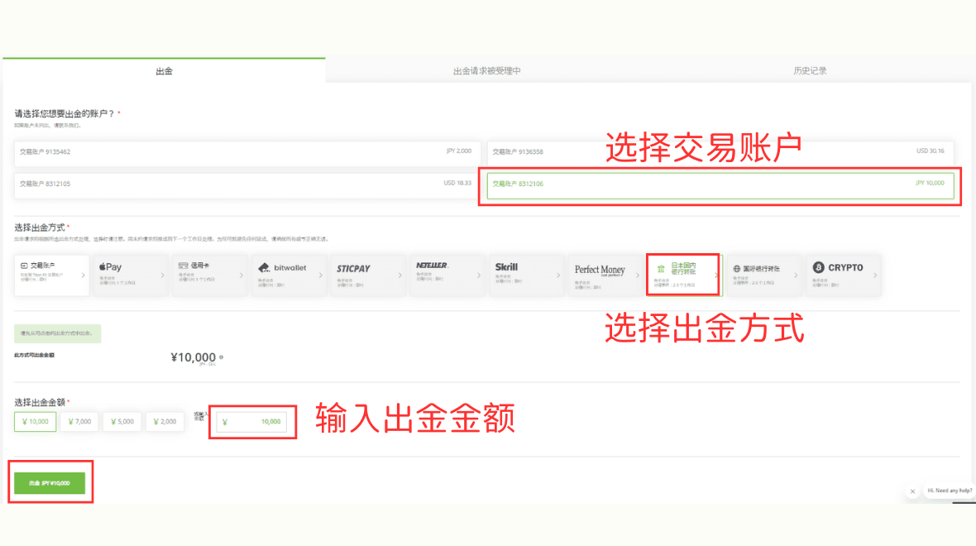This screenshot has width=976, height=546.
Task: Expand the 国际银行转账 option chevron
Action: pyautogui.click(x=795, y=275)
